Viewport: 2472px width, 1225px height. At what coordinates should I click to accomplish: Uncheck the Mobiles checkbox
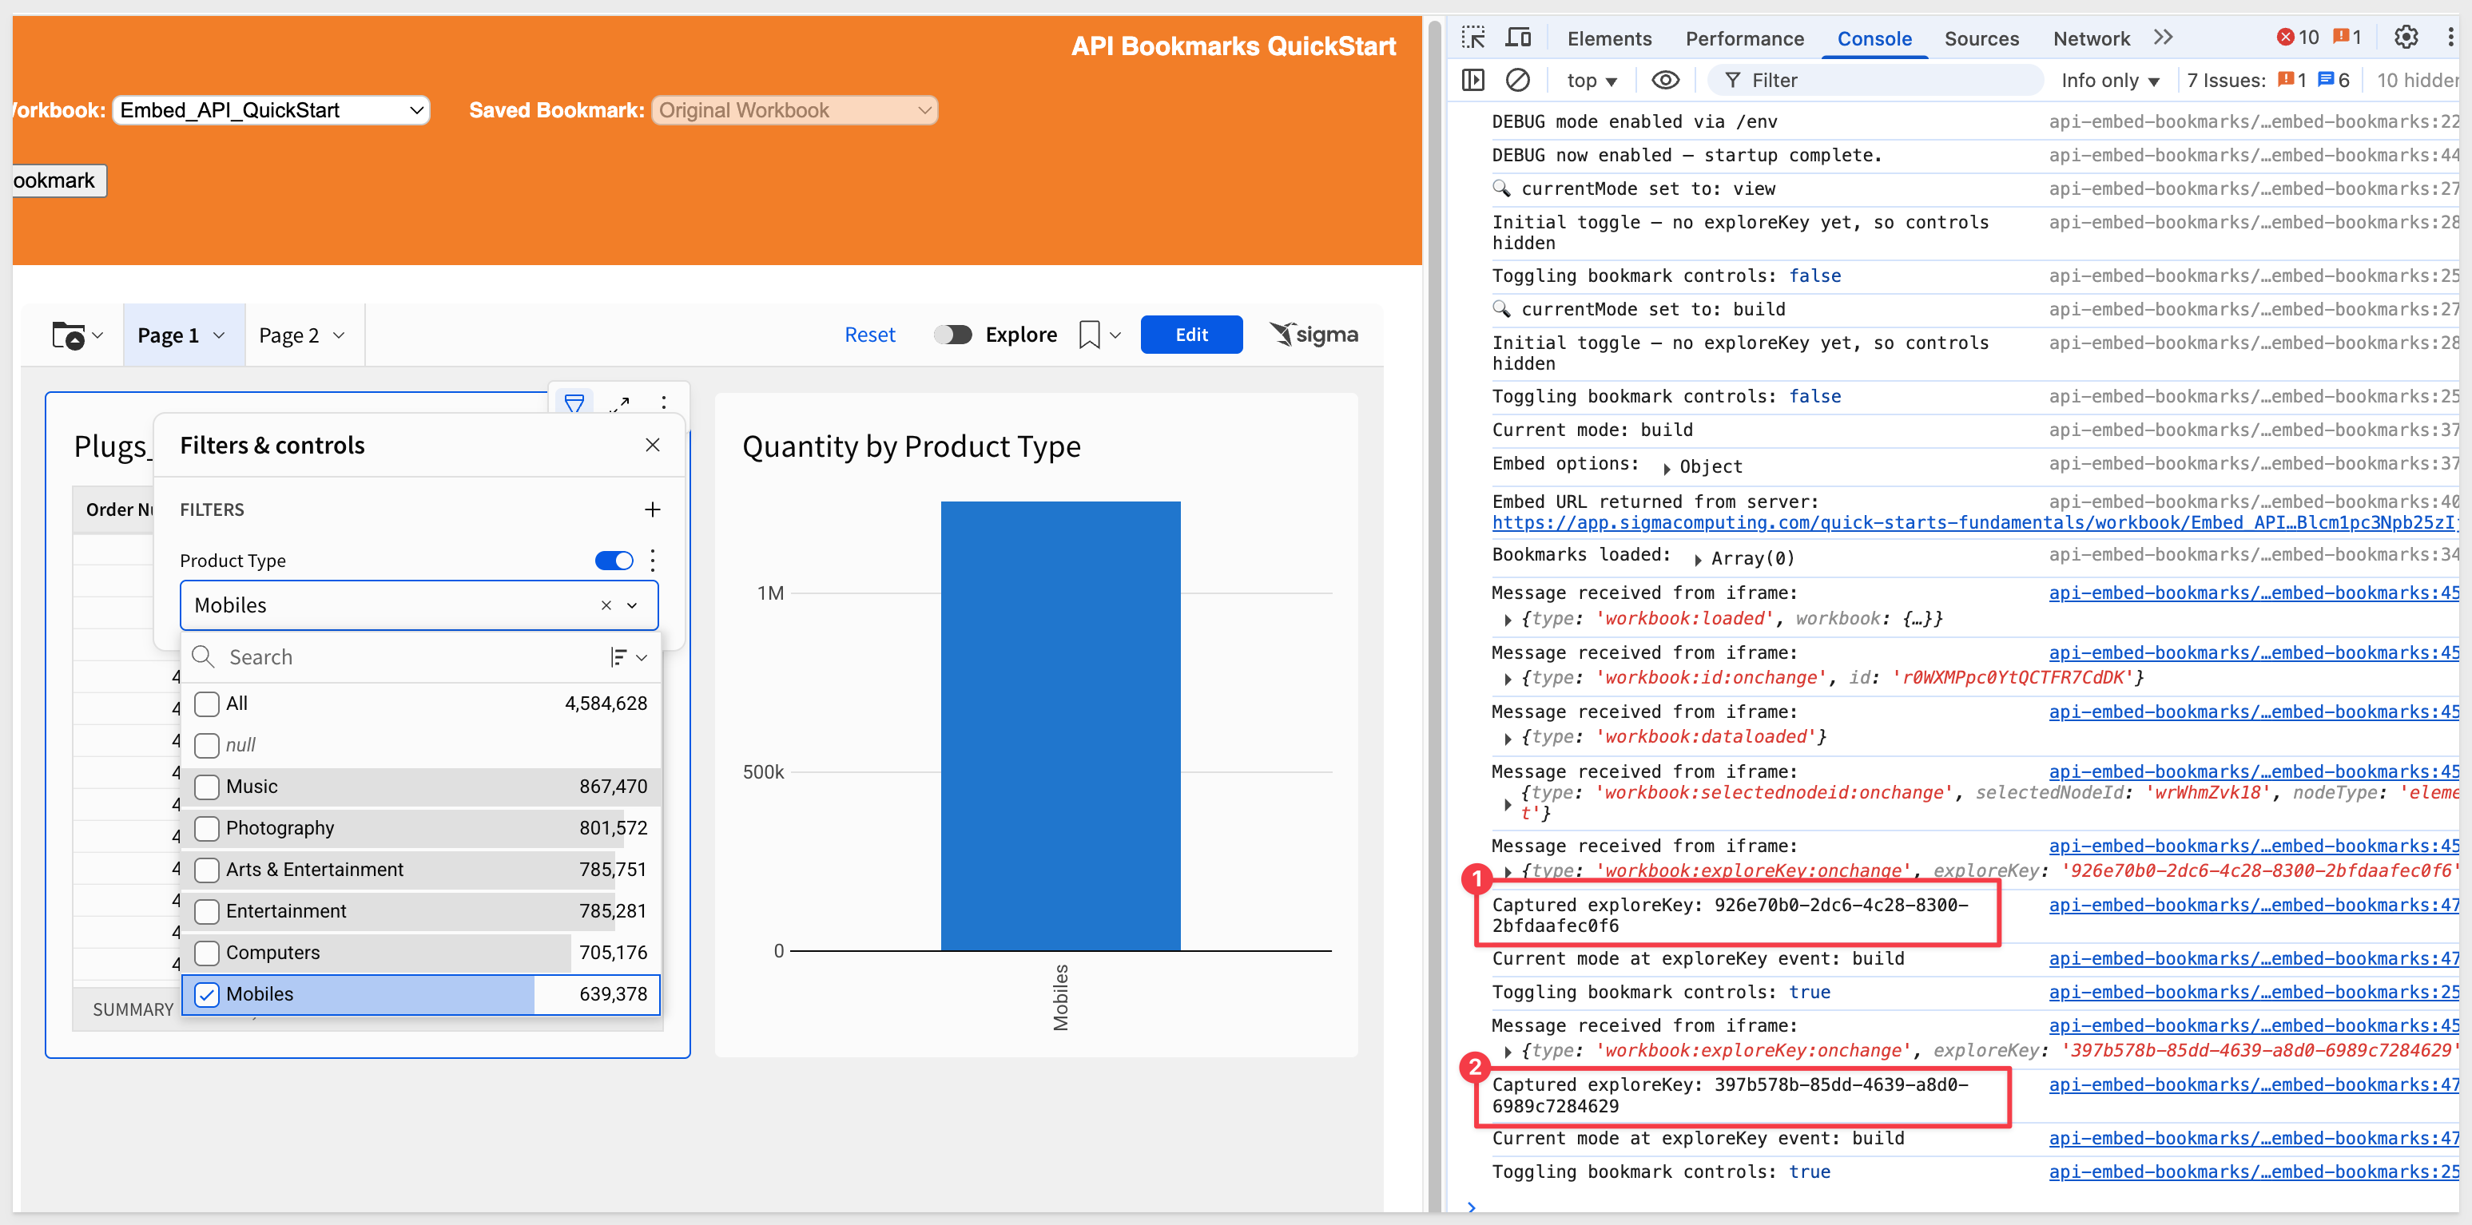(x=206, y=995)
